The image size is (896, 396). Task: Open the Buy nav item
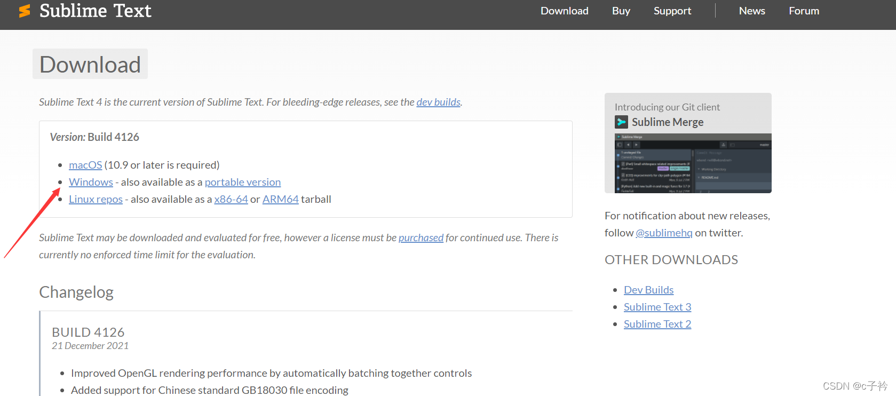pyautogui.click(x=621, y=11)
